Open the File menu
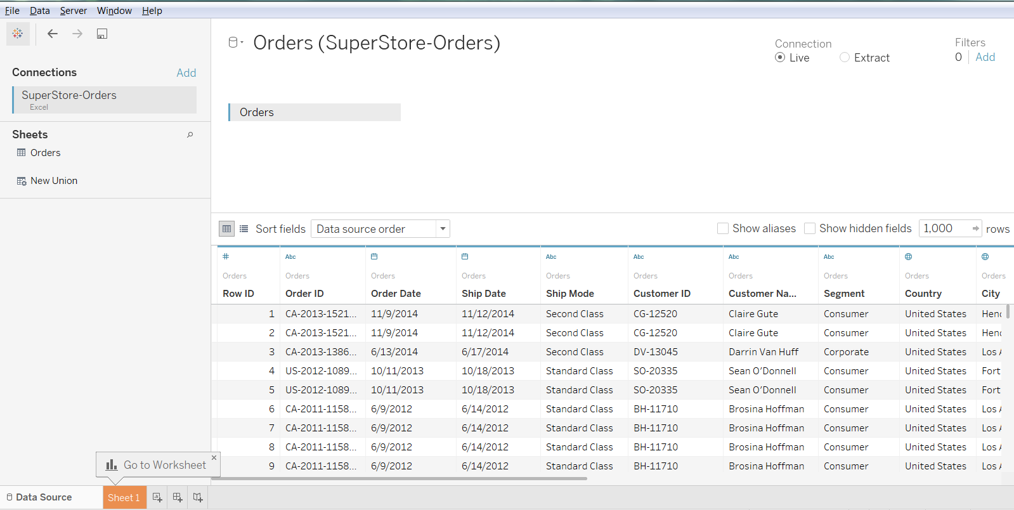Image resolution: width=1014 pixels, height=510 pixels. [x=12, y=11]
